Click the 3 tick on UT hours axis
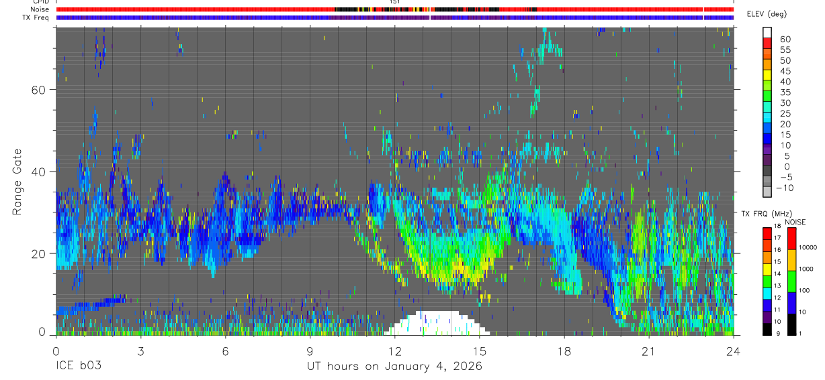825x380 pixels. pyautogui.click(x=140, y=351)
